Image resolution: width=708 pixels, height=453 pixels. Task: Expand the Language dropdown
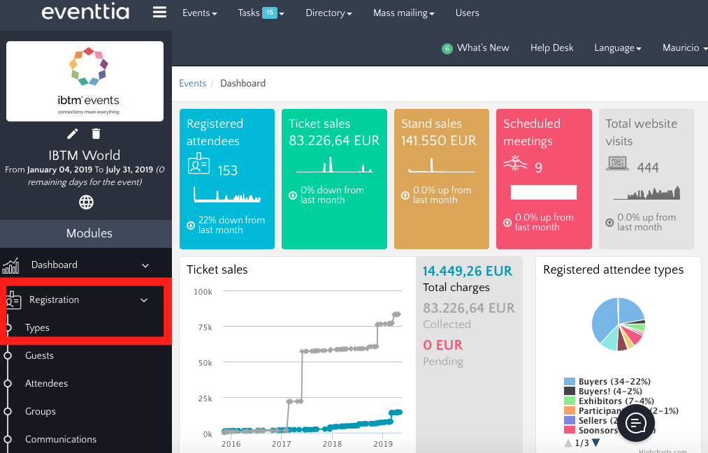point(617,48)
